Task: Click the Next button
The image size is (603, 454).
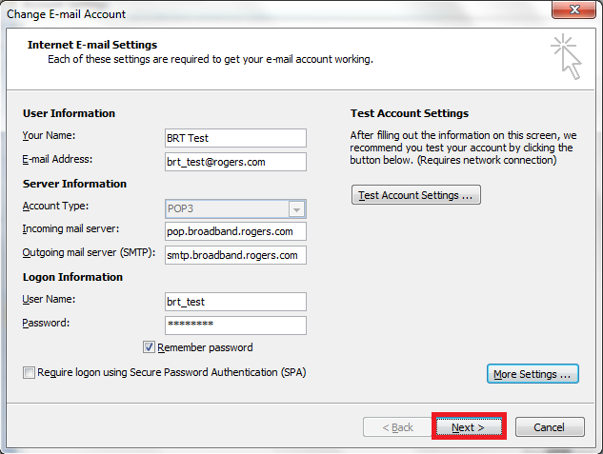Action: [469, 427]
